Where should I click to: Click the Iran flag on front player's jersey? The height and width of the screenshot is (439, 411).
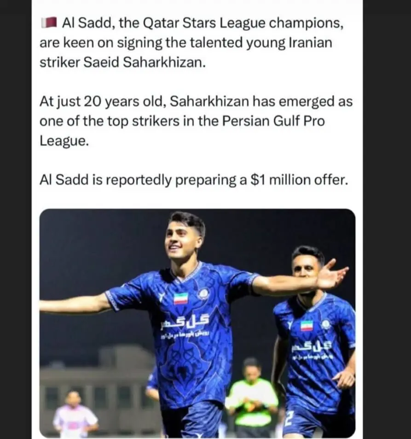pyautogui.click(x=180, y=299)
